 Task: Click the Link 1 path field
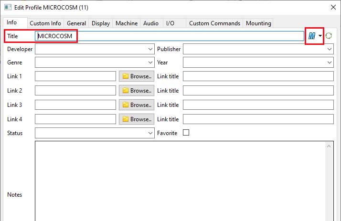click(75, 76)
